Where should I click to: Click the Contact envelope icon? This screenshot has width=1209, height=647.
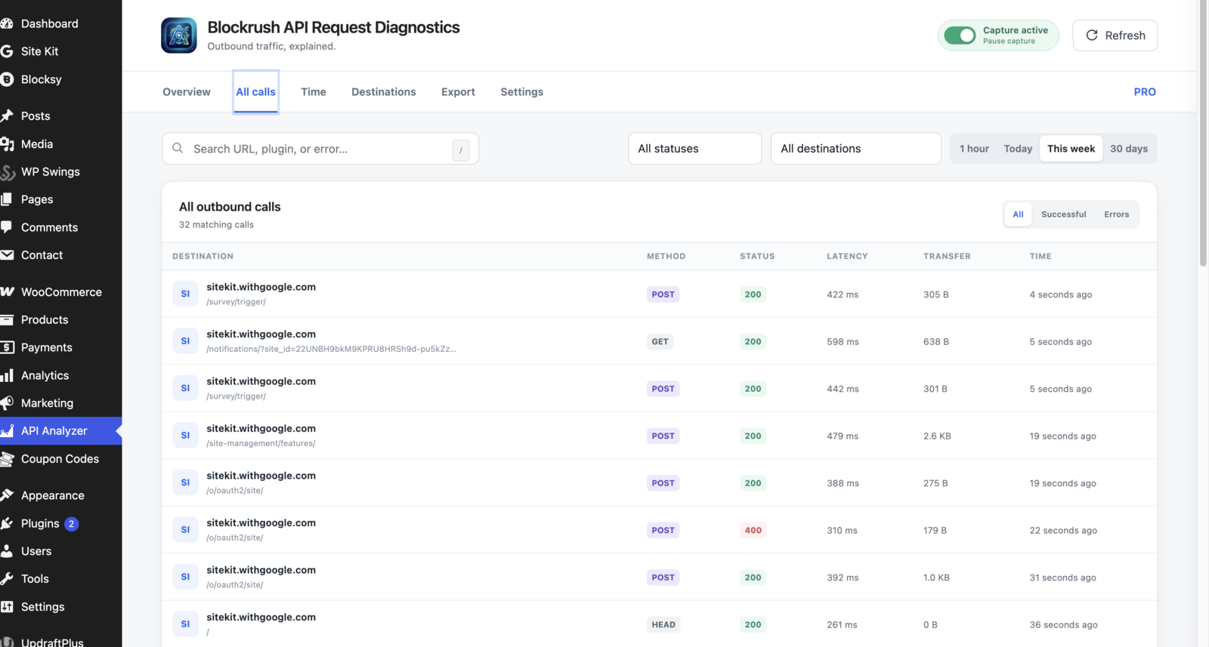point(7,255)
